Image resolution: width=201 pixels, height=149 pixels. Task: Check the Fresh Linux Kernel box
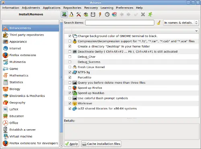[x=70, y=67]
